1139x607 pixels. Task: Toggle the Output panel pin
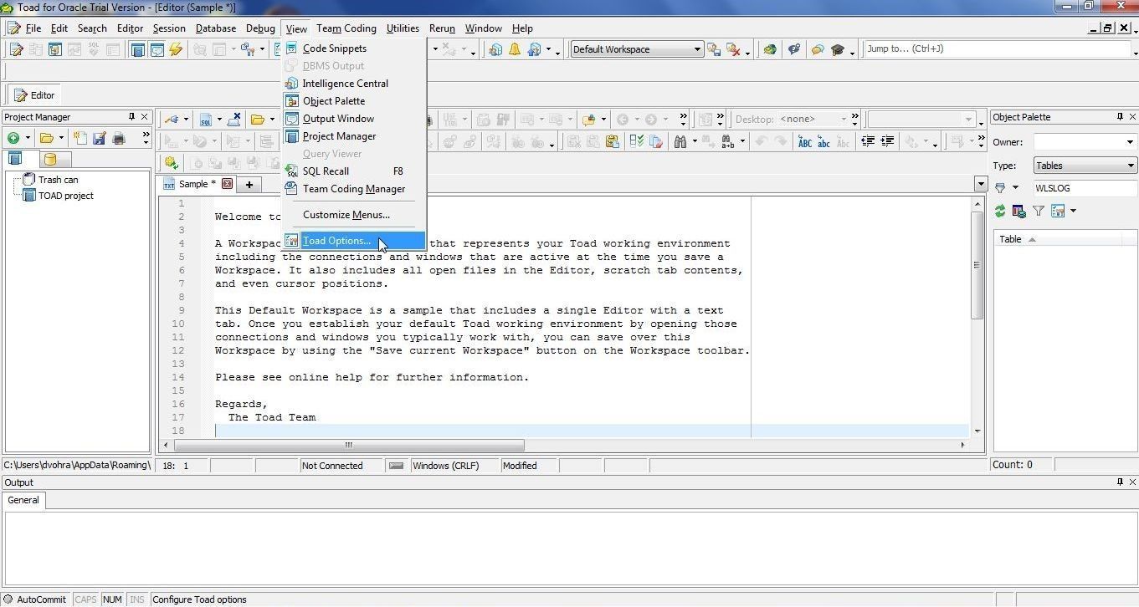(x=1120, y=482)
